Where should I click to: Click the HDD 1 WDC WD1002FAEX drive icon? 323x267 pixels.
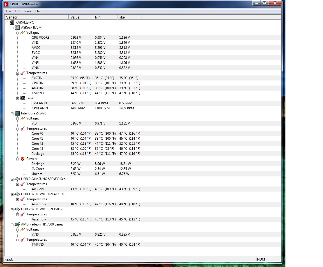[x=17, y=194]
